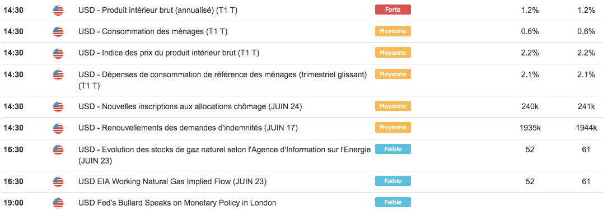Click the flag beside Evolution des stocks de gaz
This screenshot has height=215, width=603.
point(58,150)
